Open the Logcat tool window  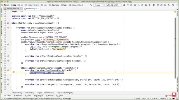39,96
